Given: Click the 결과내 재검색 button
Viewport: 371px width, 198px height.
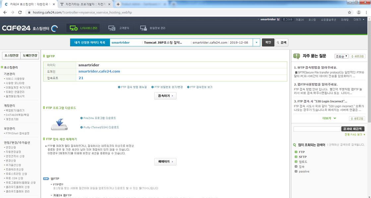Looking at the screenshot, I should (353, 129).
